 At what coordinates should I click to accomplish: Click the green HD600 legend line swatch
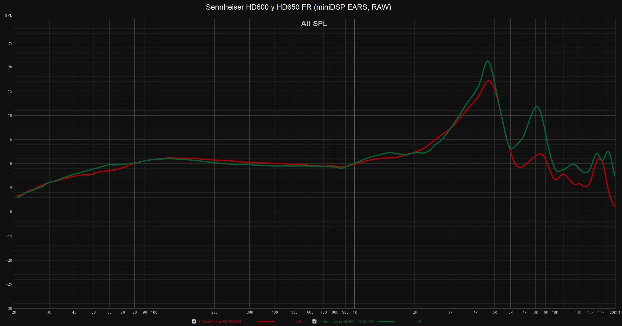click(386, 322)
